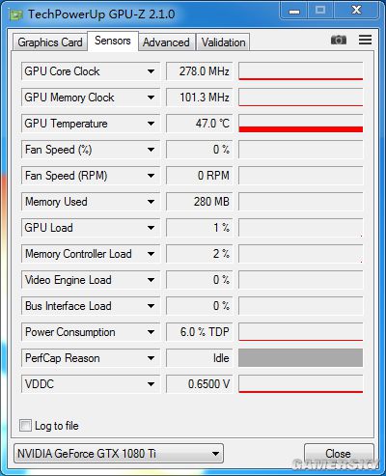Click the camera screenshot icon
The height and width of the screenshot is (476, 386).
tap(339, 40)
